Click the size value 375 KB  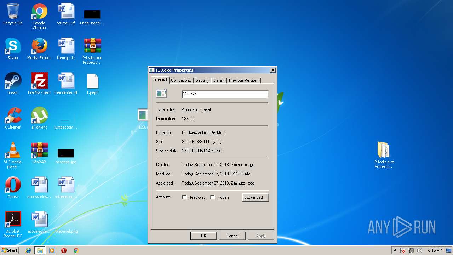[202, 142]
